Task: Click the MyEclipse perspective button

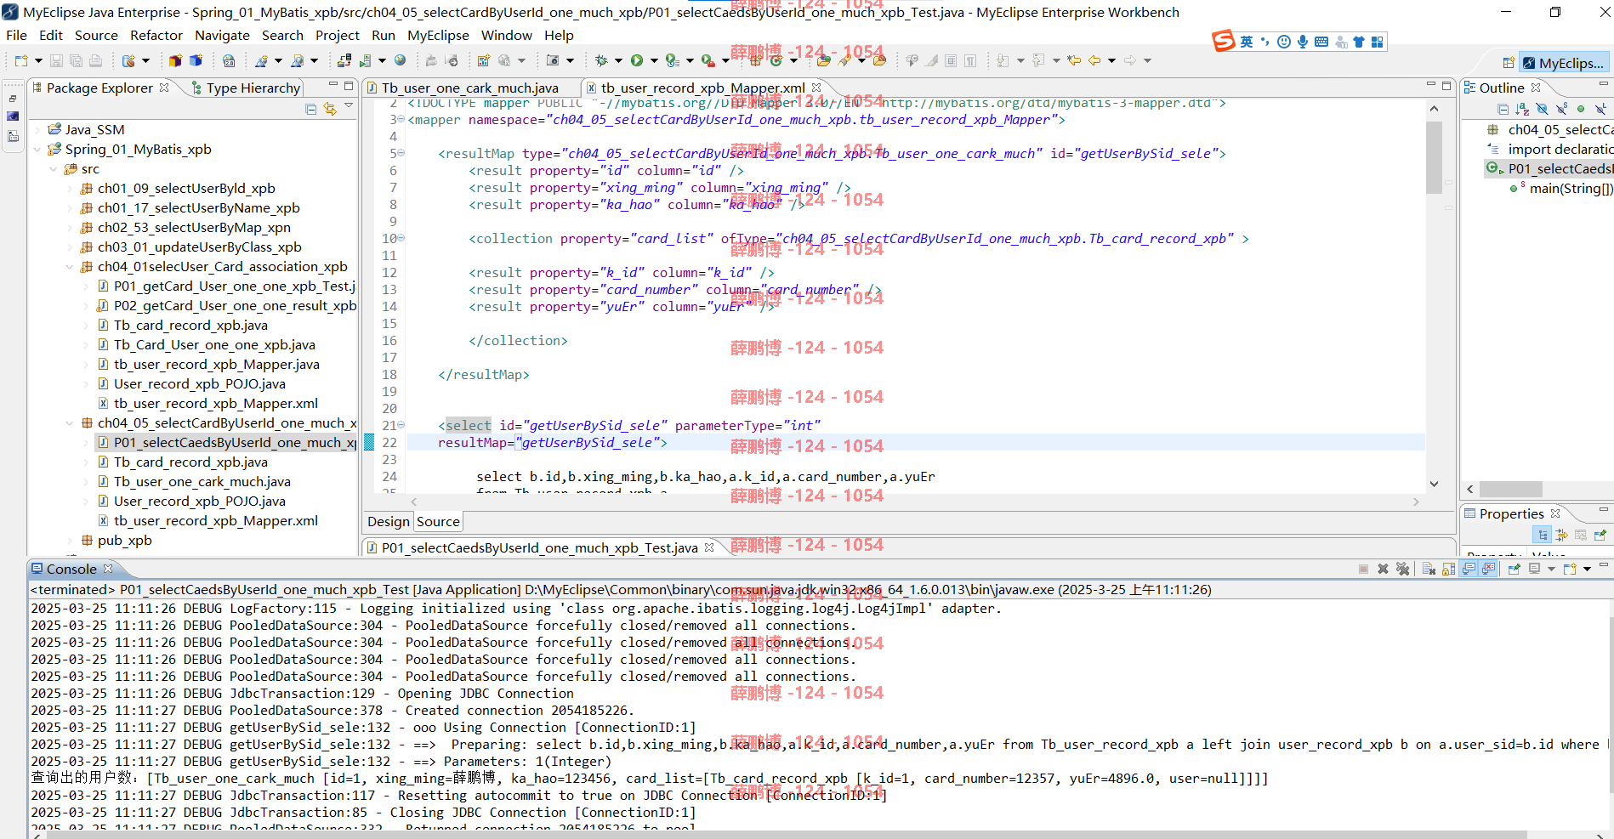Action: point(1564,63)
